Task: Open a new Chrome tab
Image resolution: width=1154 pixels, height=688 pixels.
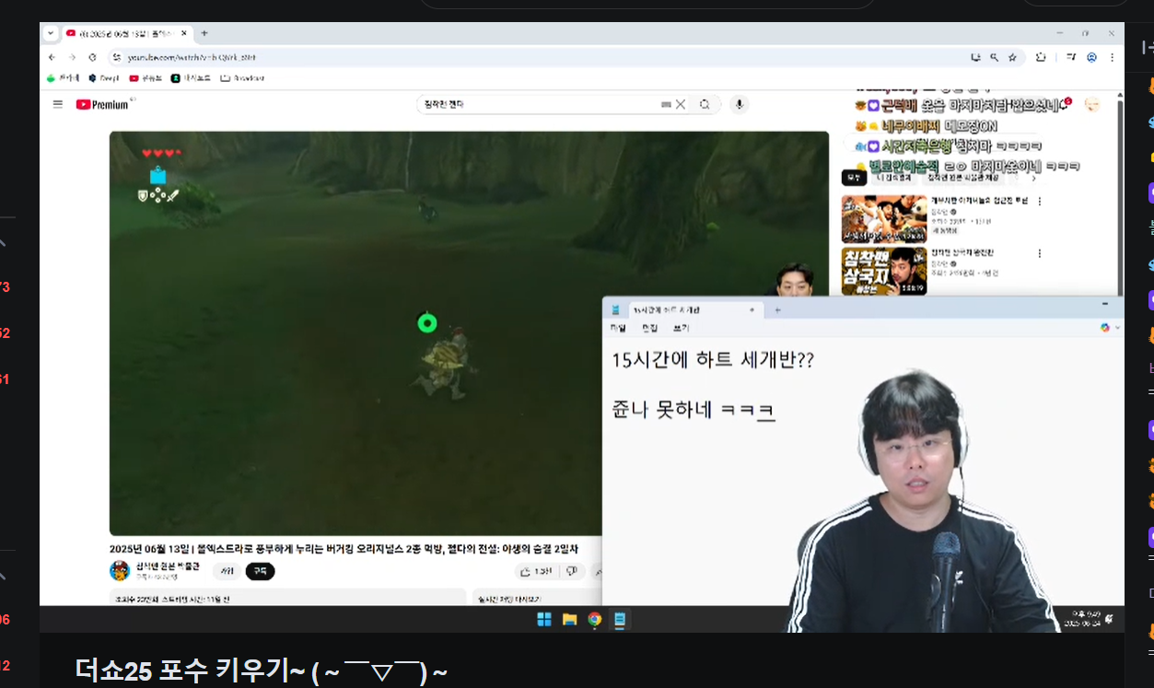Action: (204, 33)
